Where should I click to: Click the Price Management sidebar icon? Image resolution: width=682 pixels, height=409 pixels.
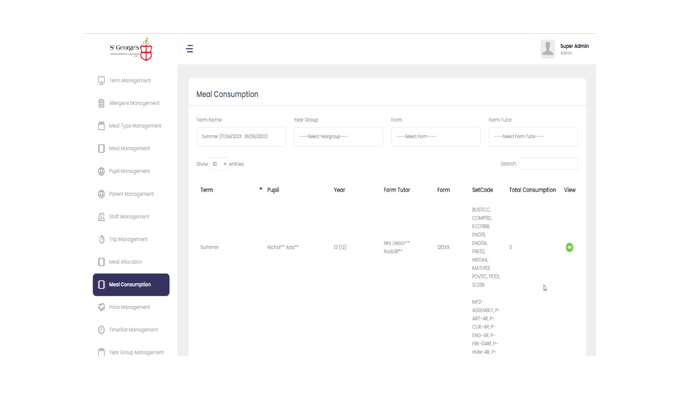pyautogui.click(x=102, y=307)
